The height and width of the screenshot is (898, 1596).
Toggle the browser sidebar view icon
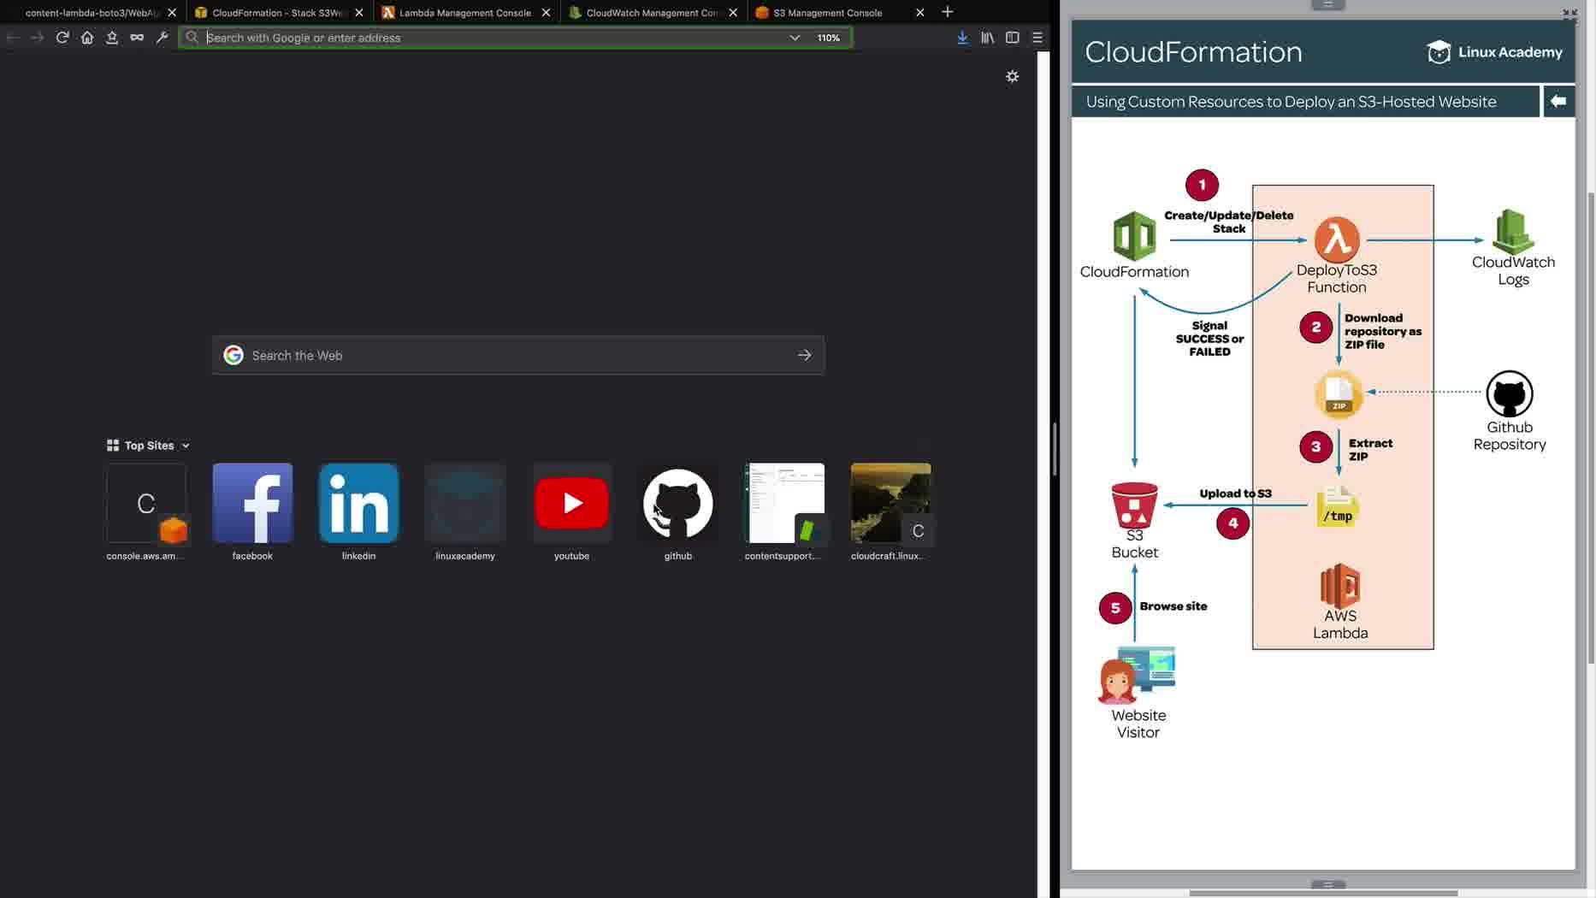click(1012, 38)
